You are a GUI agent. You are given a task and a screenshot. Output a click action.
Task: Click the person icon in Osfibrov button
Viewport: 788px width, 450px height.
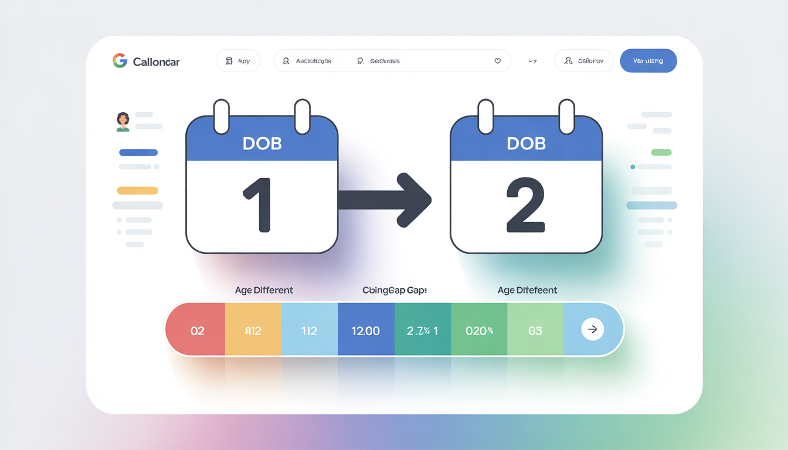pyautogui.click(x=568, y=61)
